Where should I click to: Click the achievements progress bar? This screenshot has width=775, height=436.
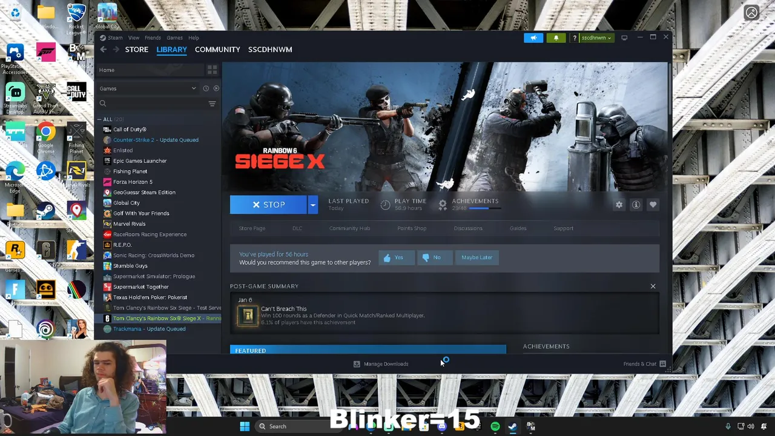point(486,208)
